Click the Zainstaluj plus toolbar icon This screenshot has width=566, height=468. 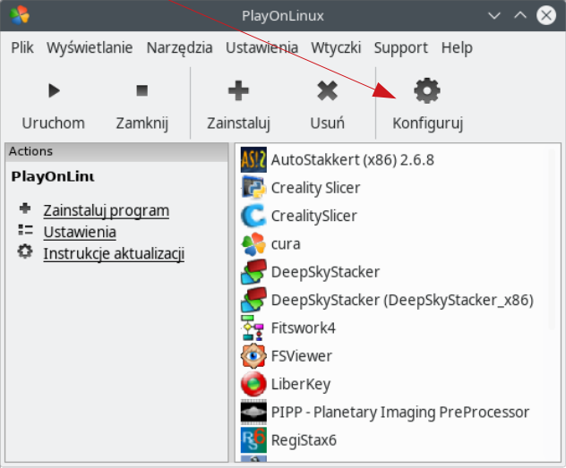tap(238, 90)
